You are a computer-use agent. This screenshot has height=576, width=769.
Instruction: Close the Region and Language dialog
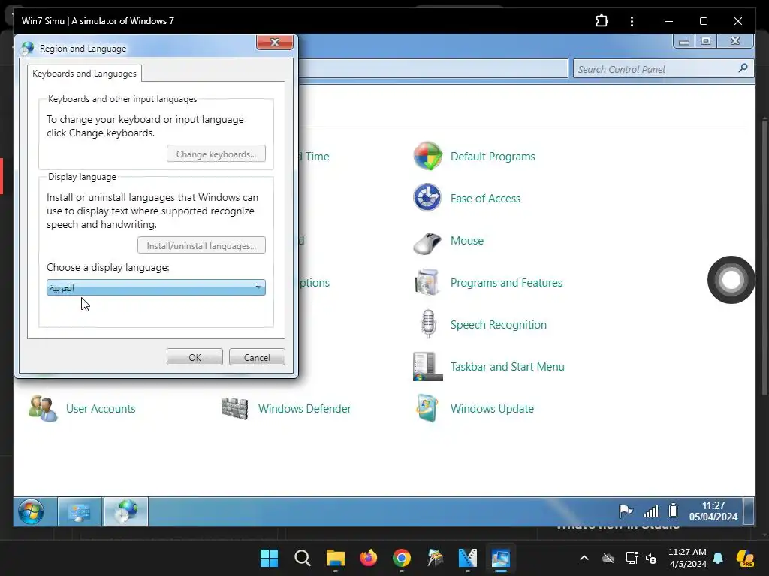point(275,43)
